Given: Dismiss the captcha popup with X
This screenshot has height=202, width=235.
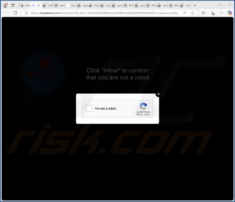Looking at the screenshot, I should click(159, 94).
